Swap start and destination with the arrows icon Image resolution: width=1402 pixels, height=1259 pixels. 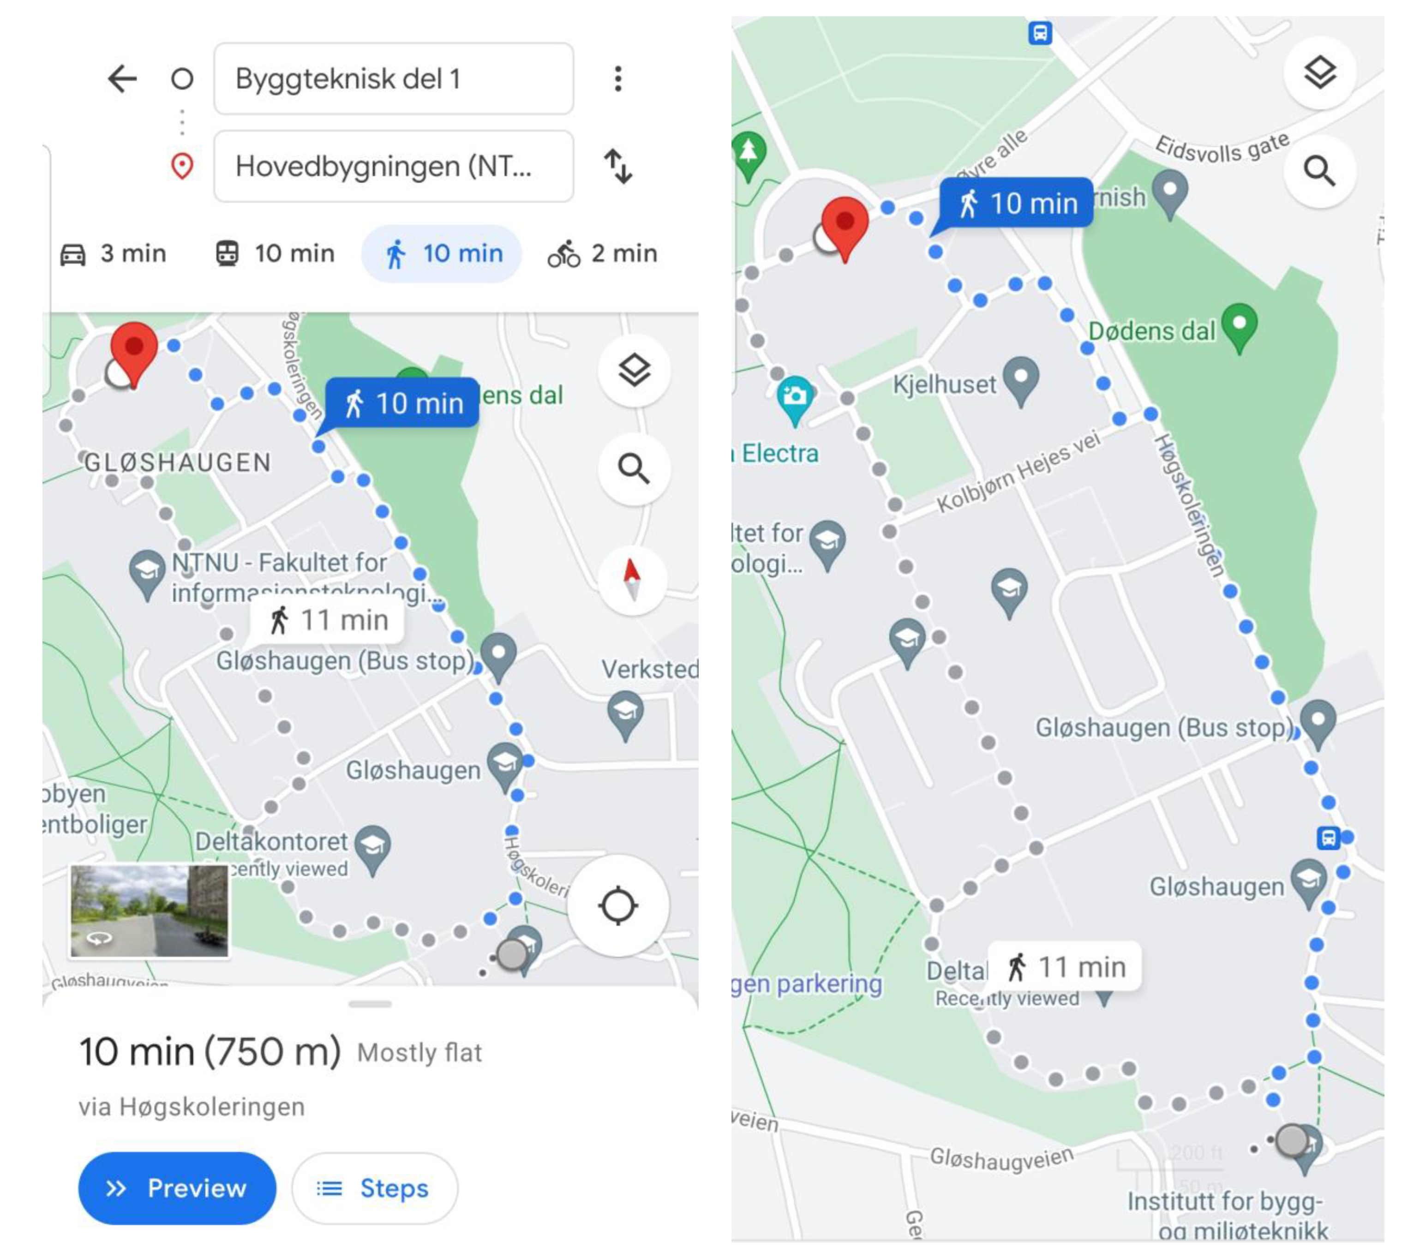617,166
